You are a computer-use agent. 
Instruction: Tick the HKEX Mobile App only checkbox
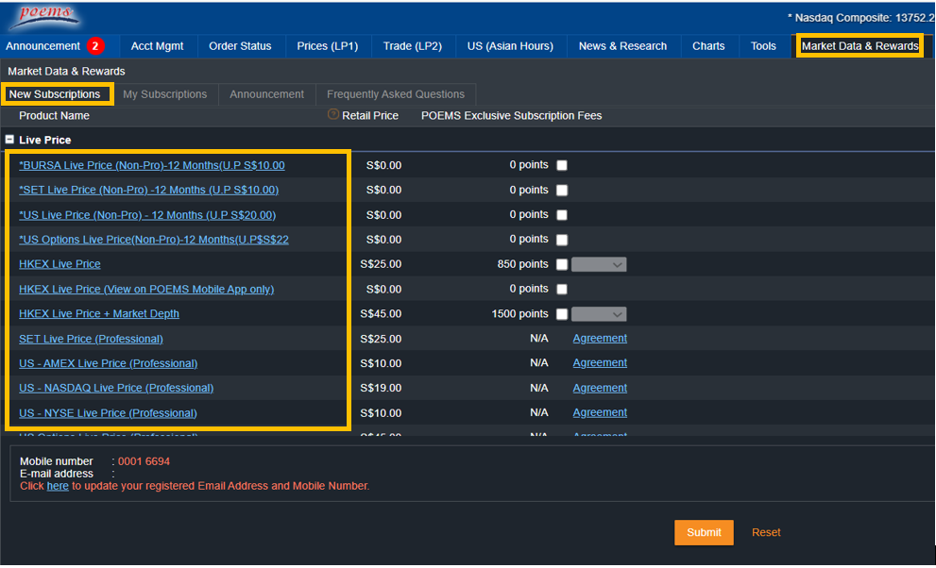pyautogui.click(x=562, y=289)
